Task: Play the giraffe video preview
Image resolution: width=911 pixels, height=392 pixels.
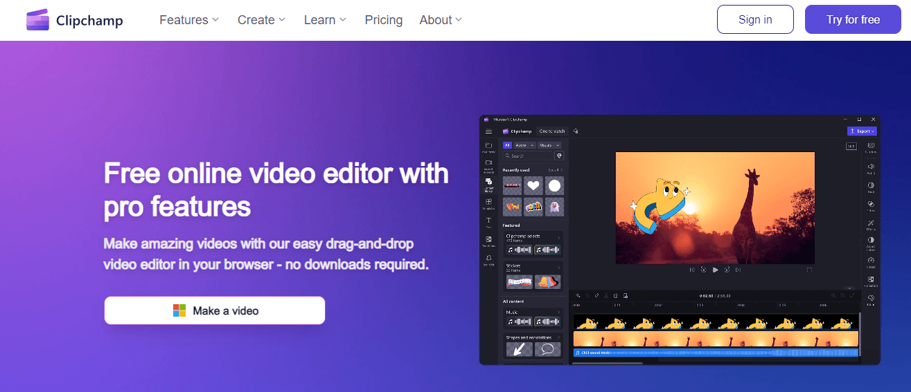Action: 715,270
